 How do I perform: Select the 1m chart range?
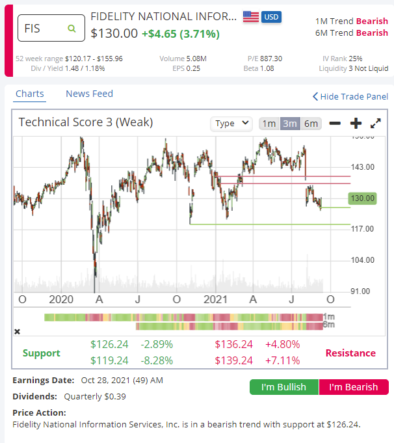coord(269,124)
